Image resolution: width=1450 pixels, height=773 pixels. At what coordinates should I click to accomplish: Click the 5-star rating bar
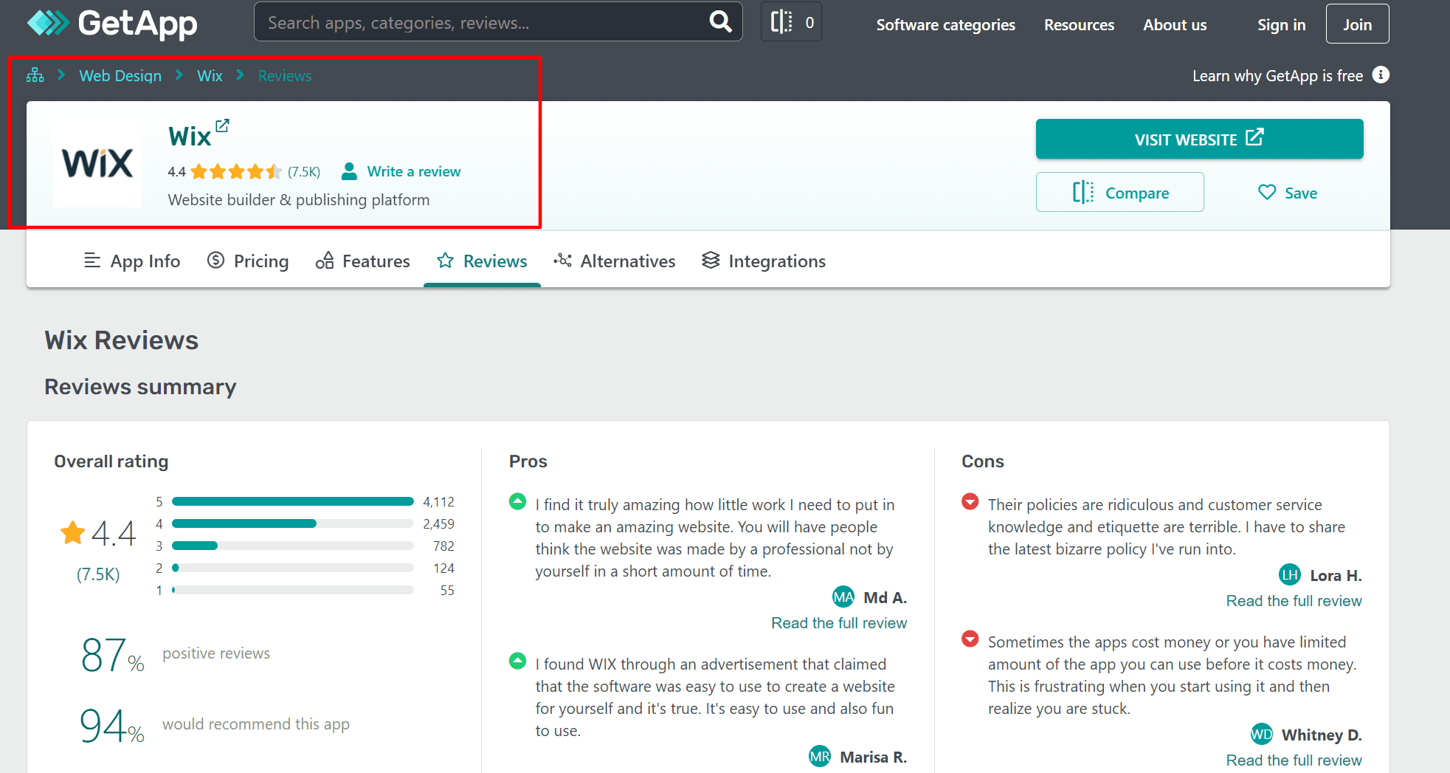point(293,501)
